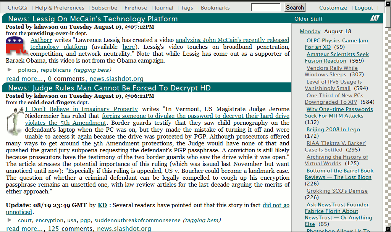Click the Customize link
The width and height of the screenshot is (391, 232).
pos(333,8)
